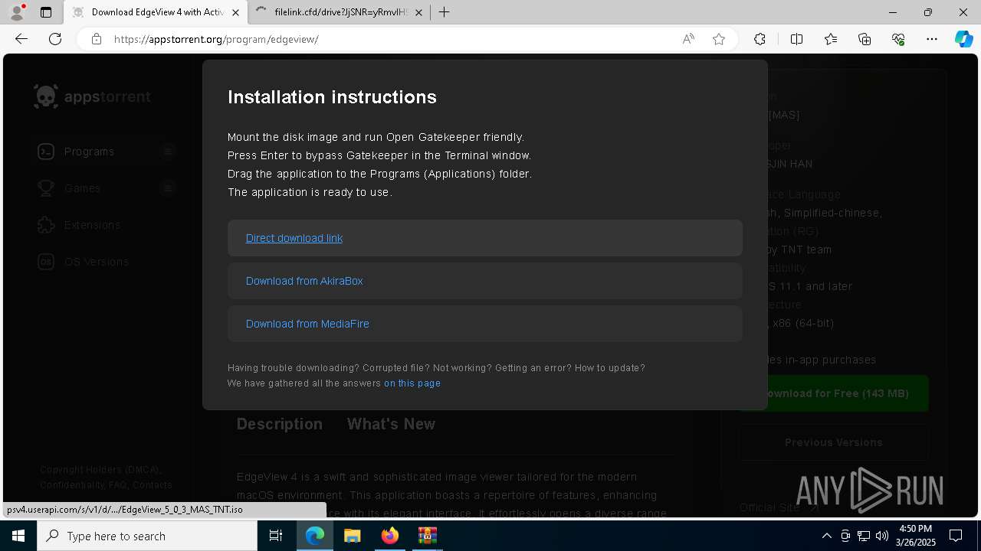Open Microsoft Edge from taskbar
This screenshot has width=981, height=551.
[x=315, y=536]
